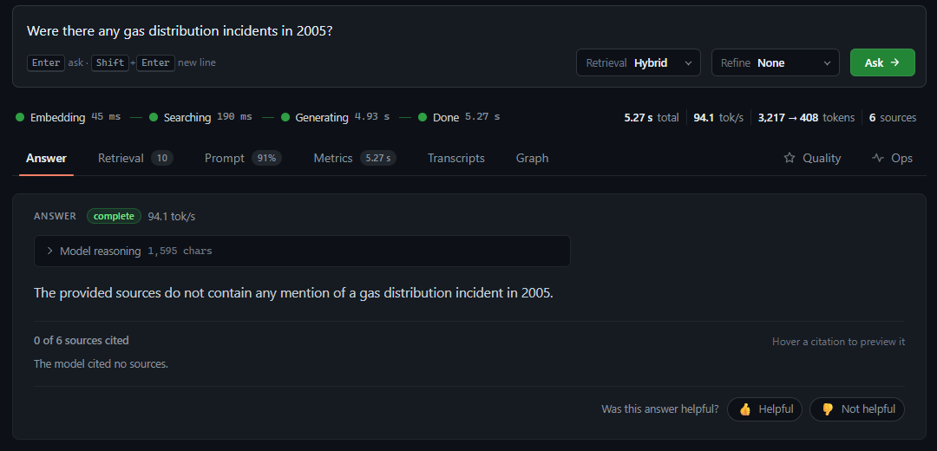This screenshot has height=451, width=937.
Task: Click the Enter key hint for ask
Action: click(x=46, y=62)
